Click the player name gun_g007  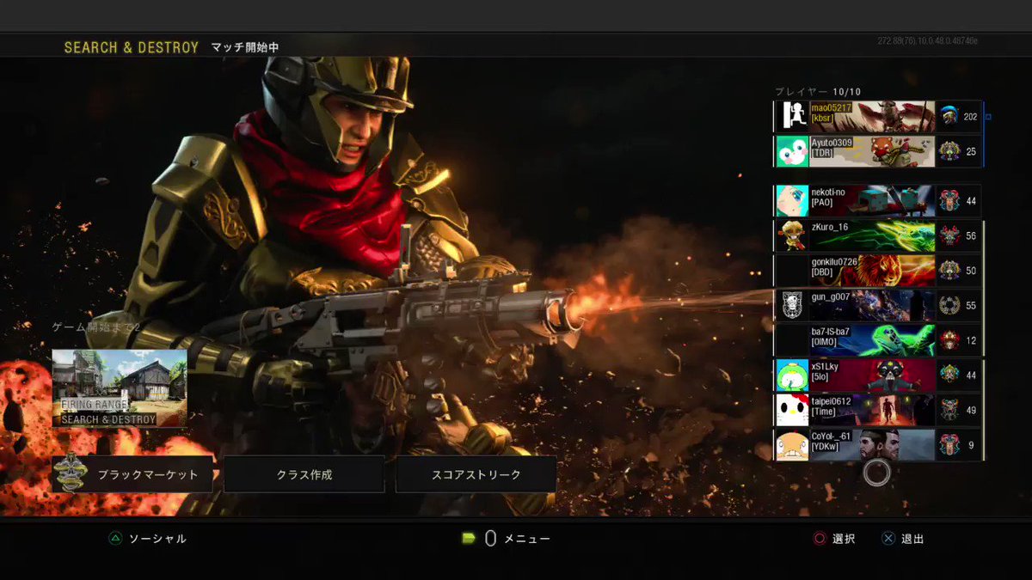(x=831, y=296)
